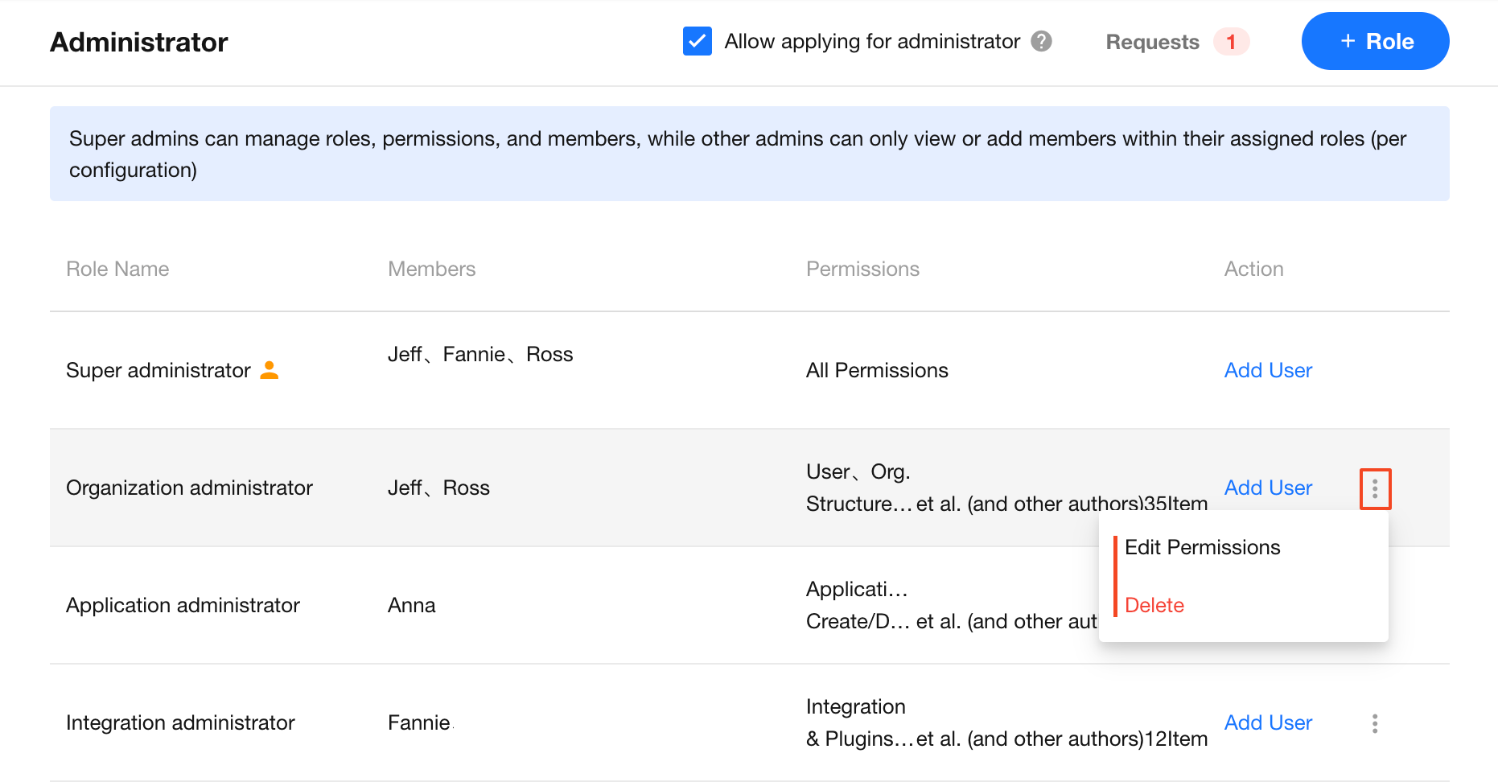This screenshot has height=782, width=1498.
Task: Collapse the Organization administrator three-dot menu
Action: [1375, 488]
